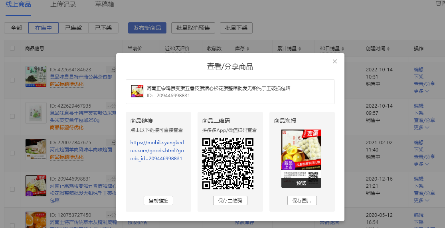Expand 更多 for 2021-02-02 row

(421, 164)
